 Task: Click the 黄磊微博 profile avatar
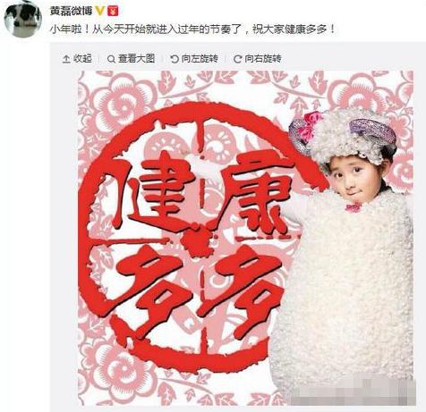pos(23,19)
